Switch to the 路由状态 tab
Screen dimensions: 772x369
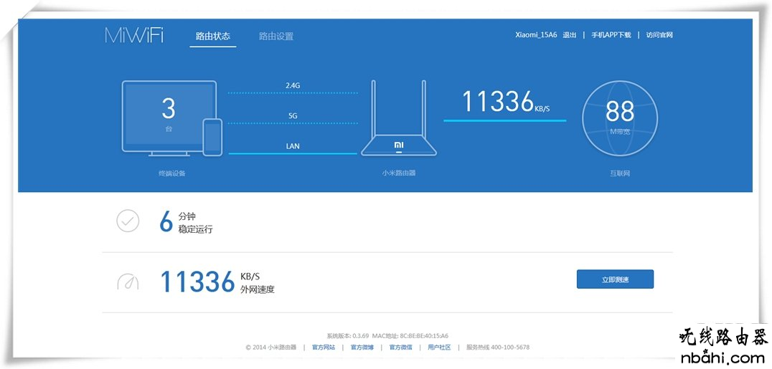(x=212, y=37)
